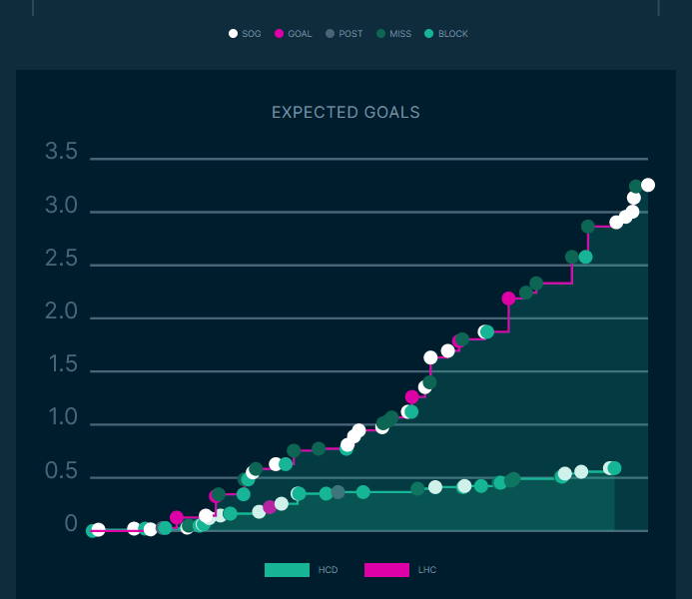Toggle the SOG series via its label
The width and height of the screenshot is (692, 599).
252,34
